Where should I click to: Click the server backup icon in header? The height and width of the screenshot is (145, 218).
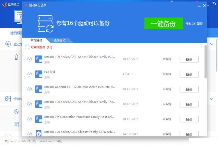(45, 23)
